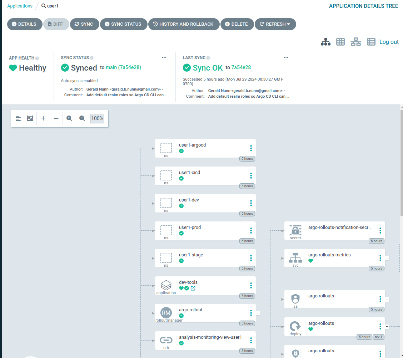This screenshot has height=358, width=403.
Task: Open the LAST SYNC panel three-dot menu
Action: [x=286, y=57]
